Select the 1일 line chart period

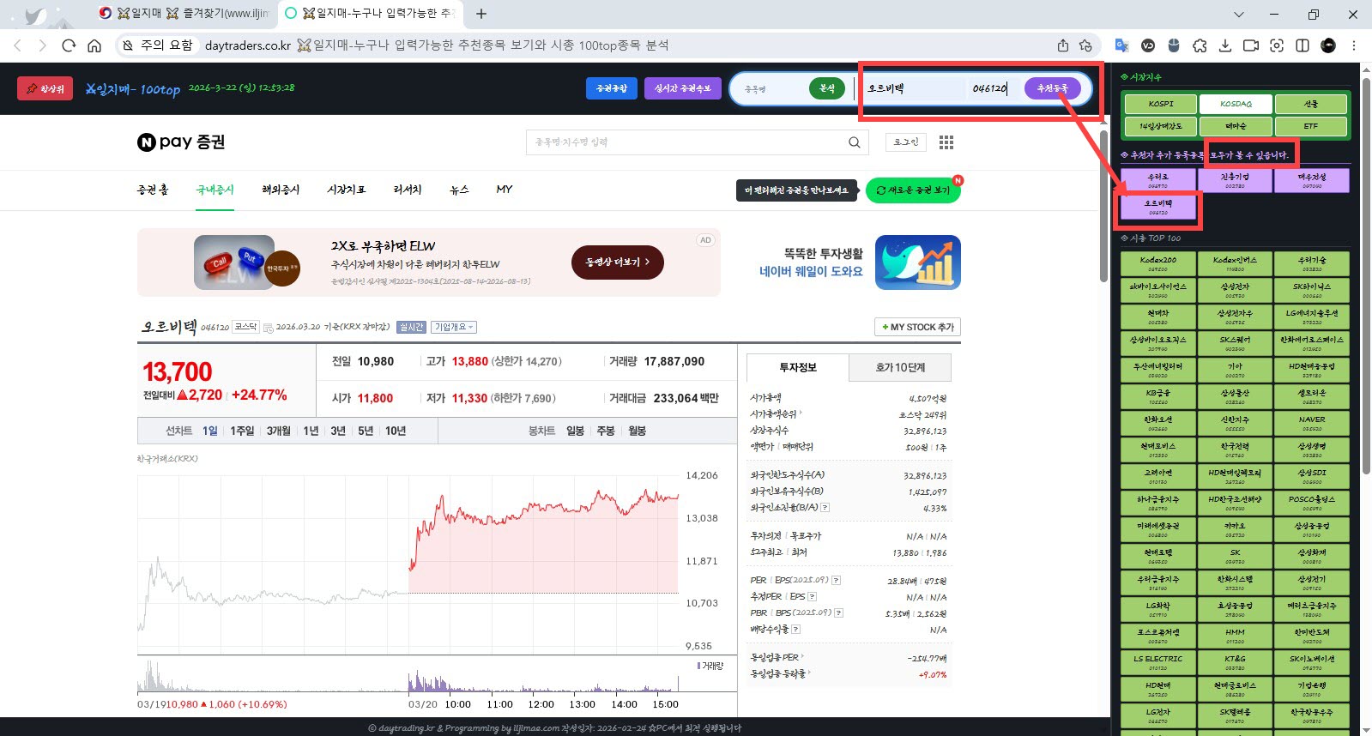210,431
